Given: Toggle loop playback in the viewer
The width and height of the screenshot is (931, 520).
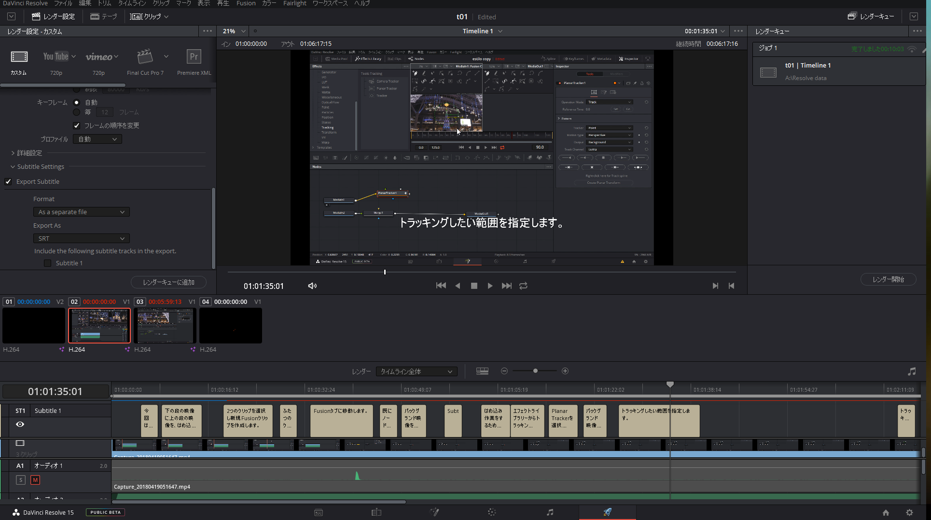Looking at the screenshot, I should (x=523, y=286).
